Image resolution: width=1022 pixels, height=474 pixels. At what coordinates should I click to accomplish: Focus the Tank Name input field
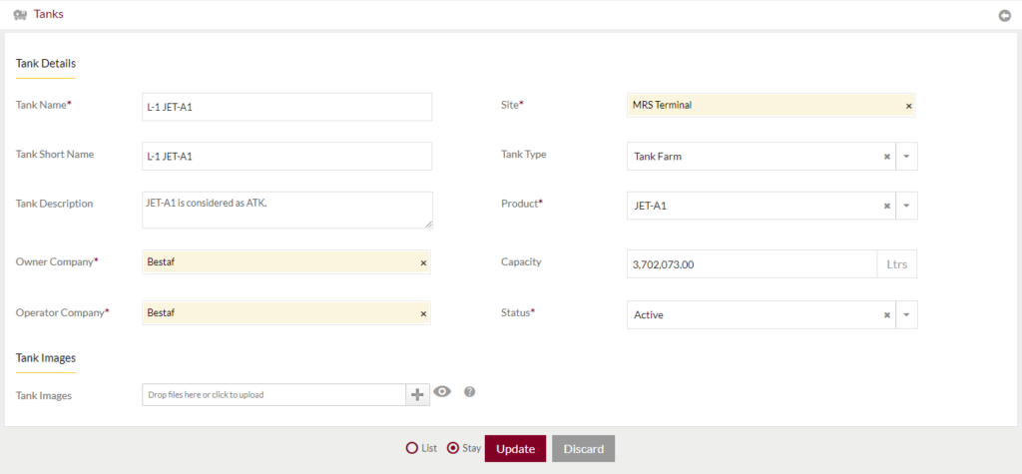286,107
